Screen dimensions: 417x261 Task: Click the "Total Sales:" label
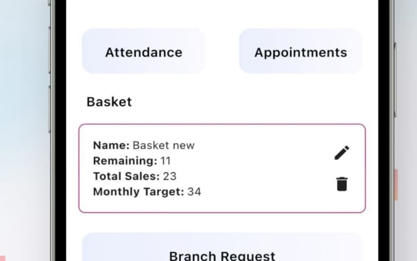126,176
